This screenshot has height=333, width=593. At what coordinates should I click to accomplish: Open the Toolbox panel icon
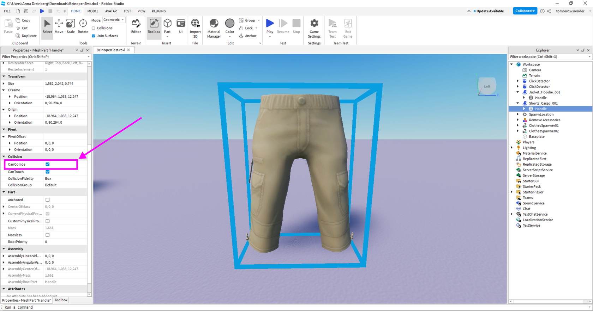(154, 26)
